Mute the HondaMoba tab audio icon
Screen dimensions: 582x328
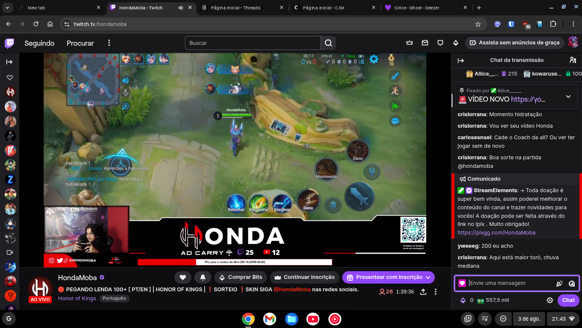[181, 8]
